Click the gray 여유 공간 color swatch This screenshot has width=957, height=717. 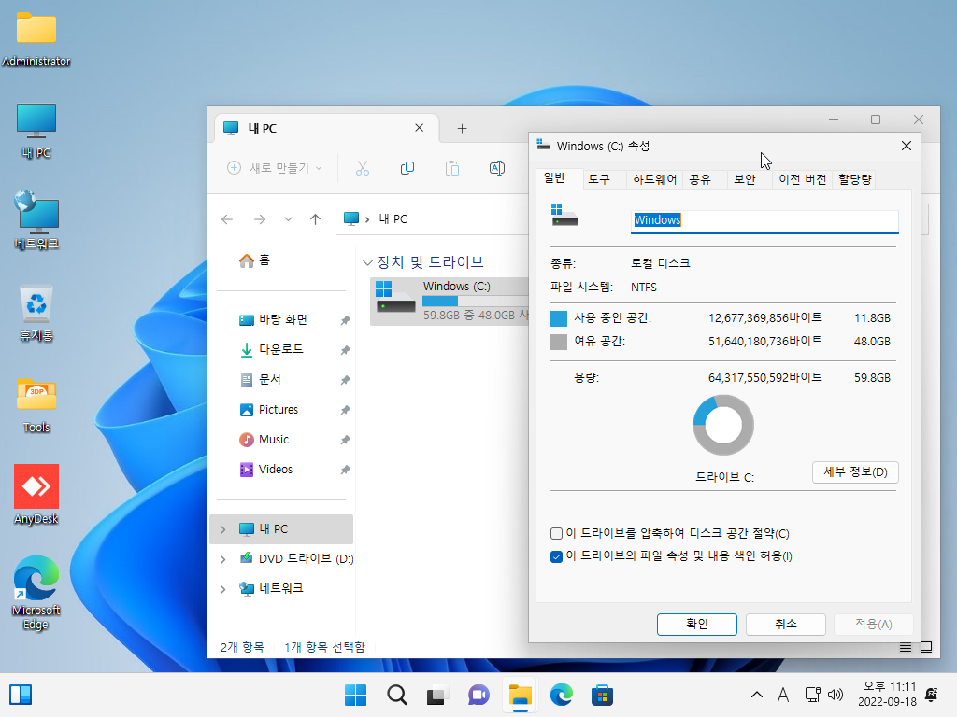tap(559, 342)
